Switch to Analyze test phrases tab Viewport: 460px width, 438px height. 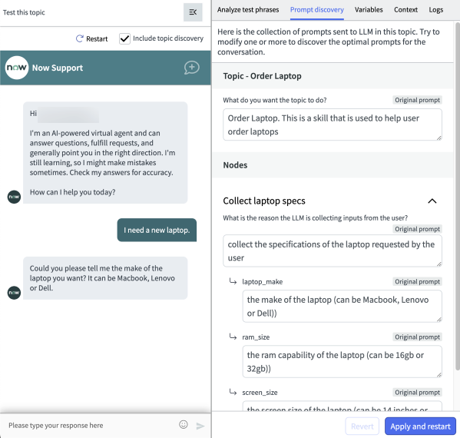coord(248,10)
